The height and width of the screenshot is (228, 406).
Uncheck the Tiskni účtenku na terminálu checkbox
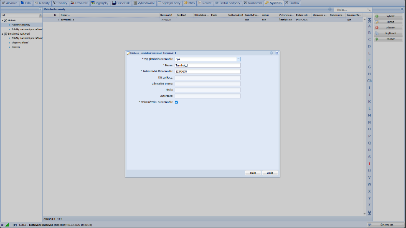[x=176, y=102]
